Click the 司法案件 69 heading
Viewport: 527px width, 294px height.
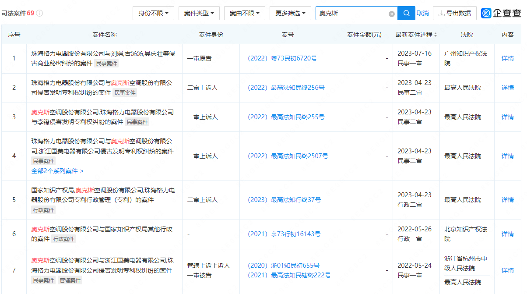point(18,13)
